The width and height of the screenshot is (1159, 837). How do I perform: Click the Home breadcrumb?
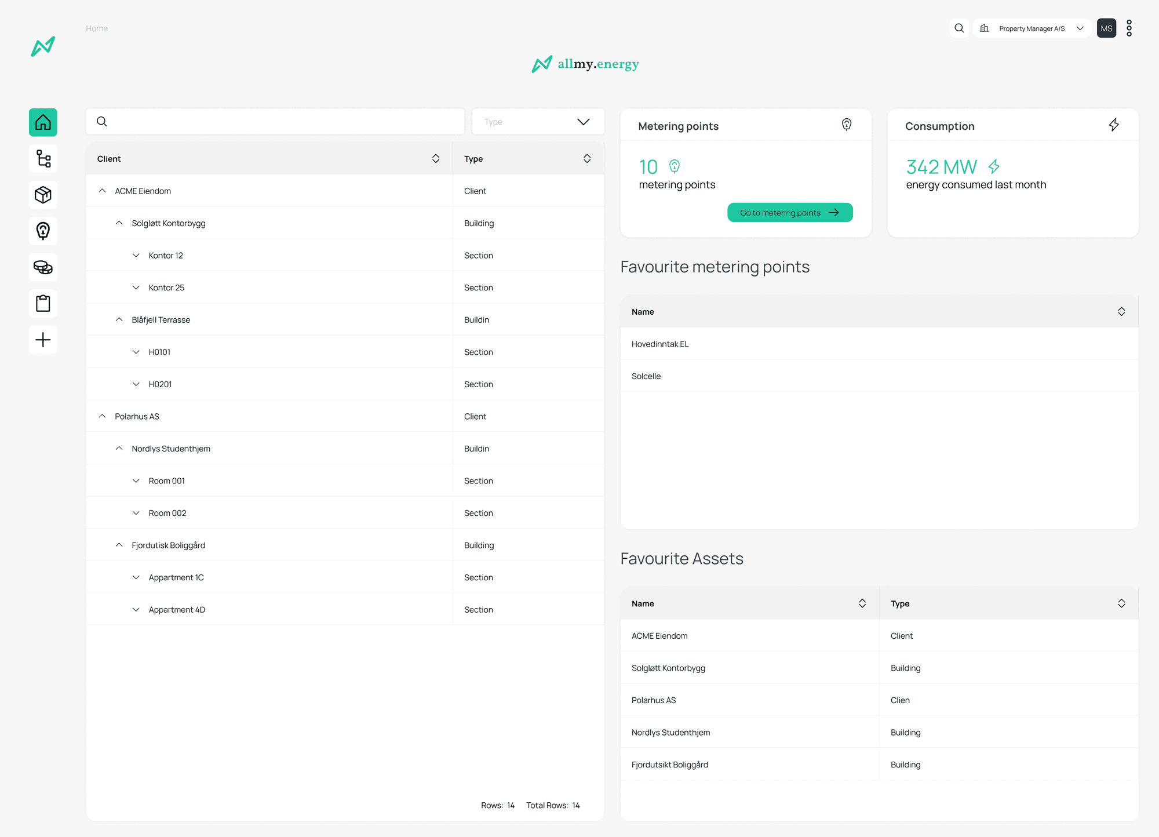97,28
